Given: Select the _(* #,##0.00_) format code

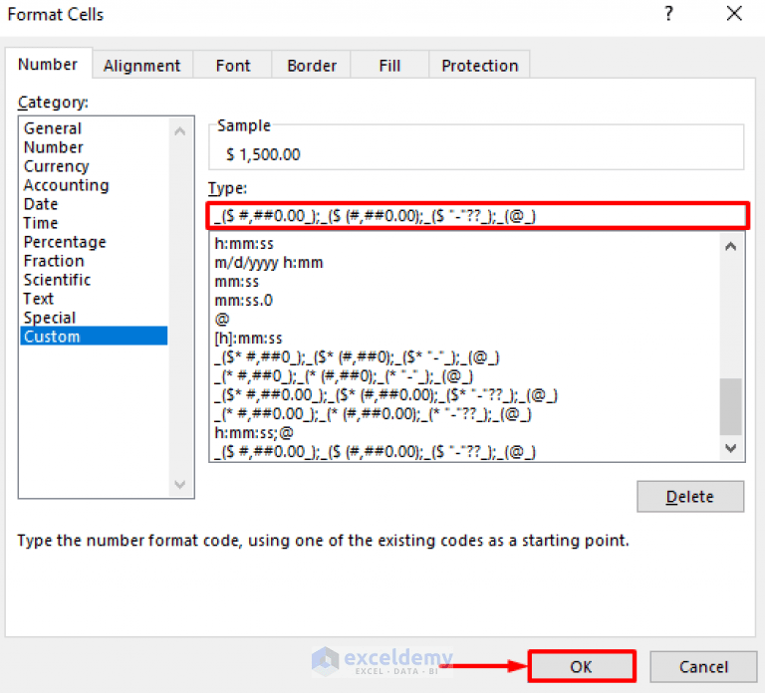Looking at the screenshot, I should [465, 414].
